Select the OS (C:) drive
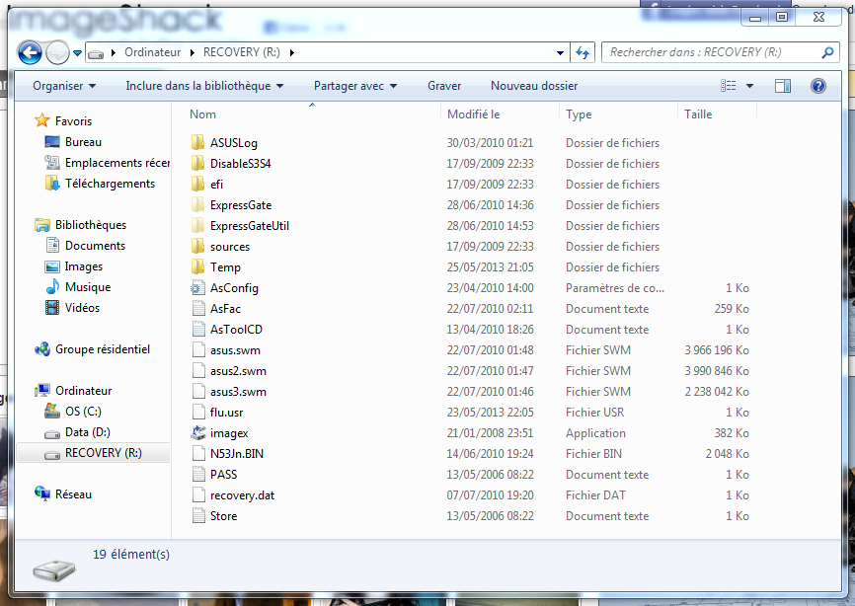The height and width of the screenshot is (606, 855). pyautogui.click(x=82, y=412)
